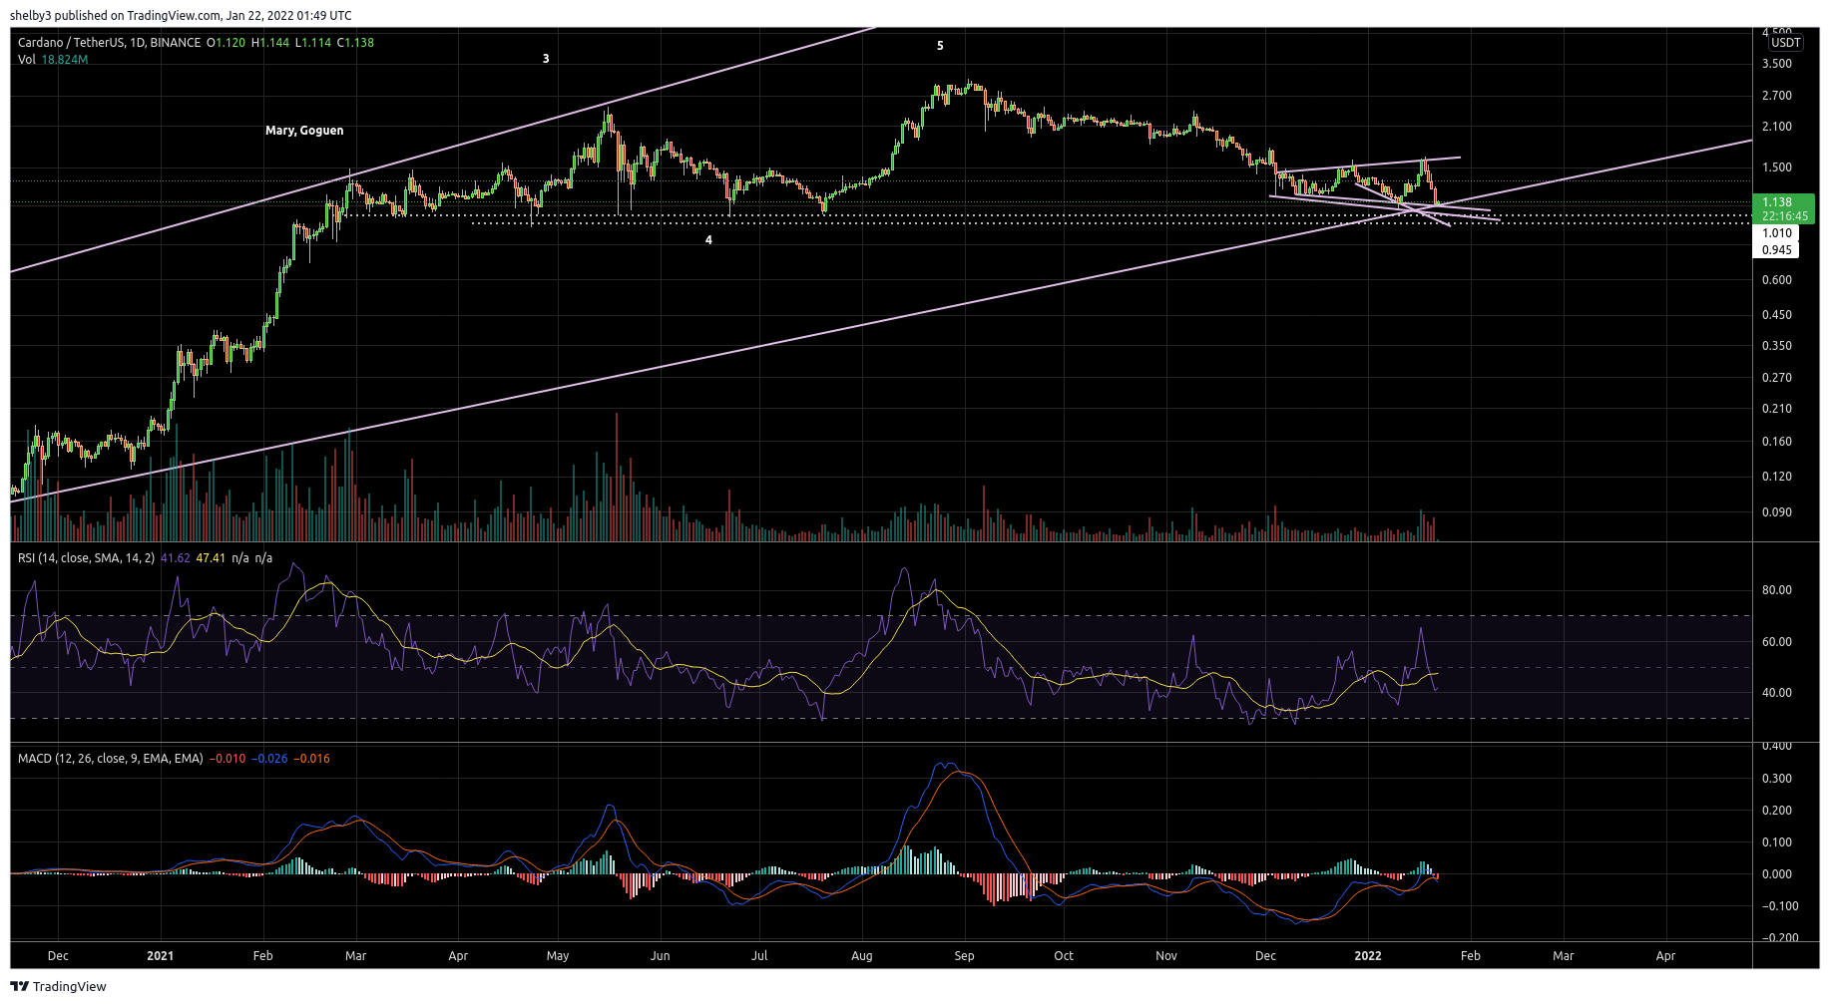Click the Vol 18.824M volume legend
Viewport: 1830px width, 1004px height.
click(53, 60)
